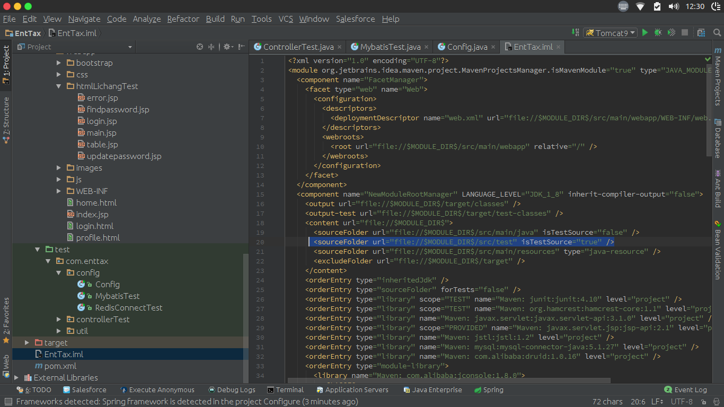Open the Wi-Fi menu in the system bar
Screen dimensions: 724x407
click(640, 6)
